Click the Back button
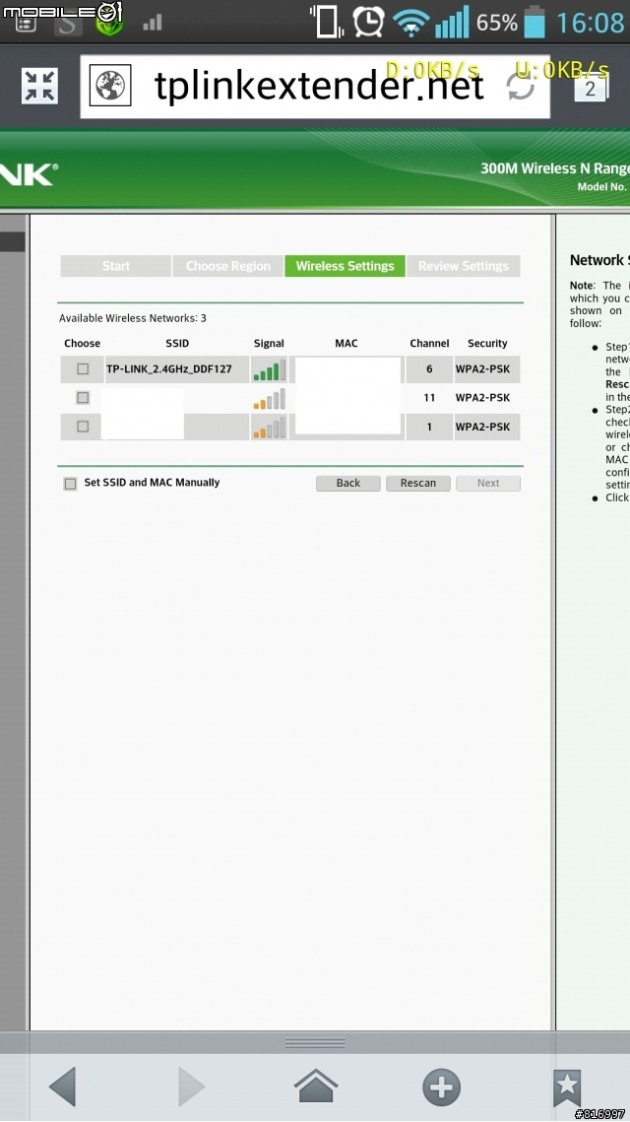 coord(348,483)
